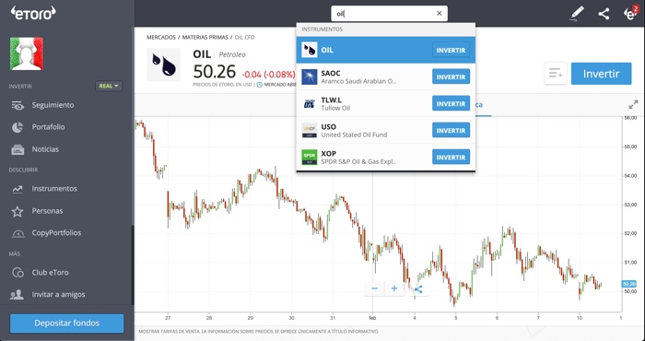The width and height of the screenshot is (645, 341).
Task: Click the Seguimiento eye icon
Action: [x=18, y=106]
